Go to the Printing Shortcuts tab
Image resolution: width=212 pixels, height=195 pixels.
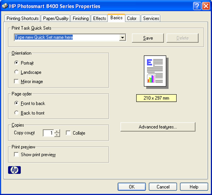point(23,18)
